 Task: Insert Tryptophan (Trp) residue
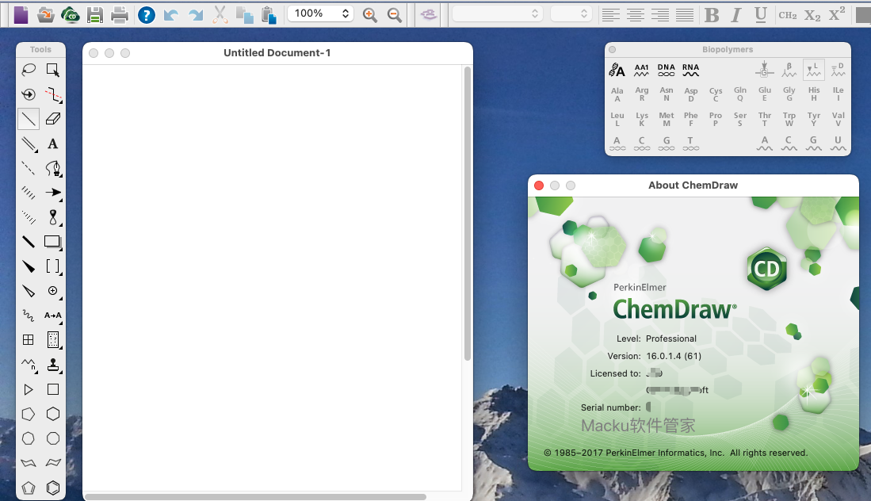pos(789,119)
